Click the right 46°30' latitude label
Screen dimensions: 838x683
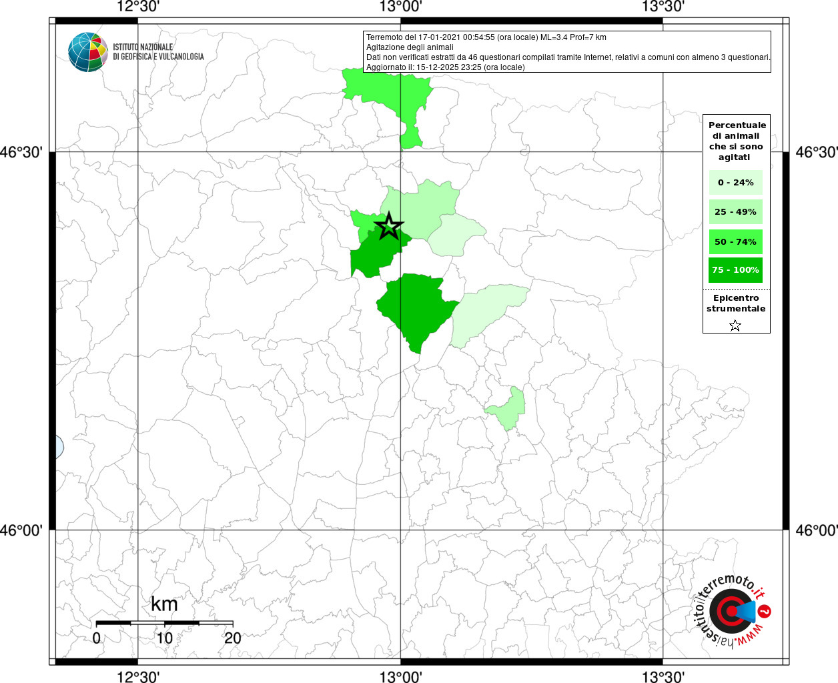click(x=817, y=152)
